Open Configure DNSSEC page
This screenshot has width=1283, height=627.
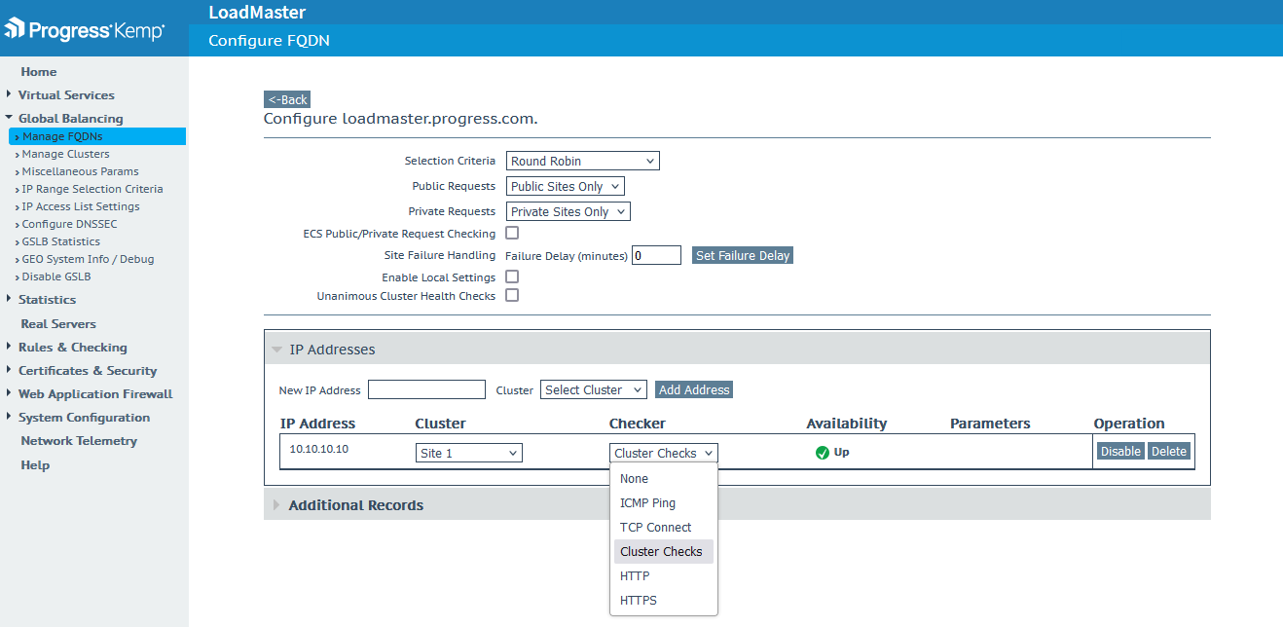coord(70,224)
